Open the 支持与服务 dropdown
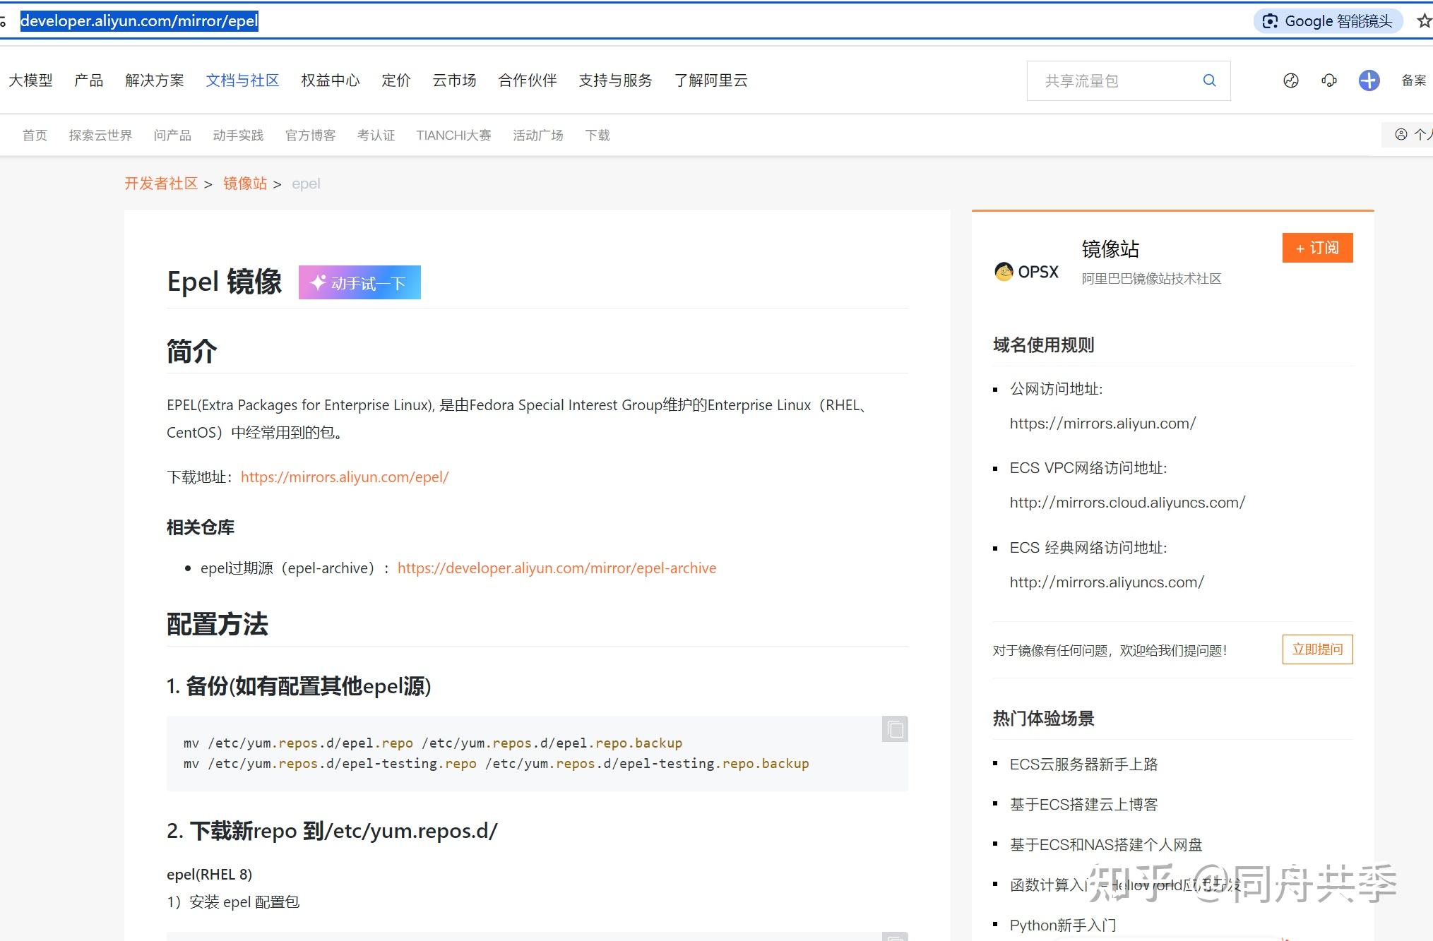 point(614,80)
